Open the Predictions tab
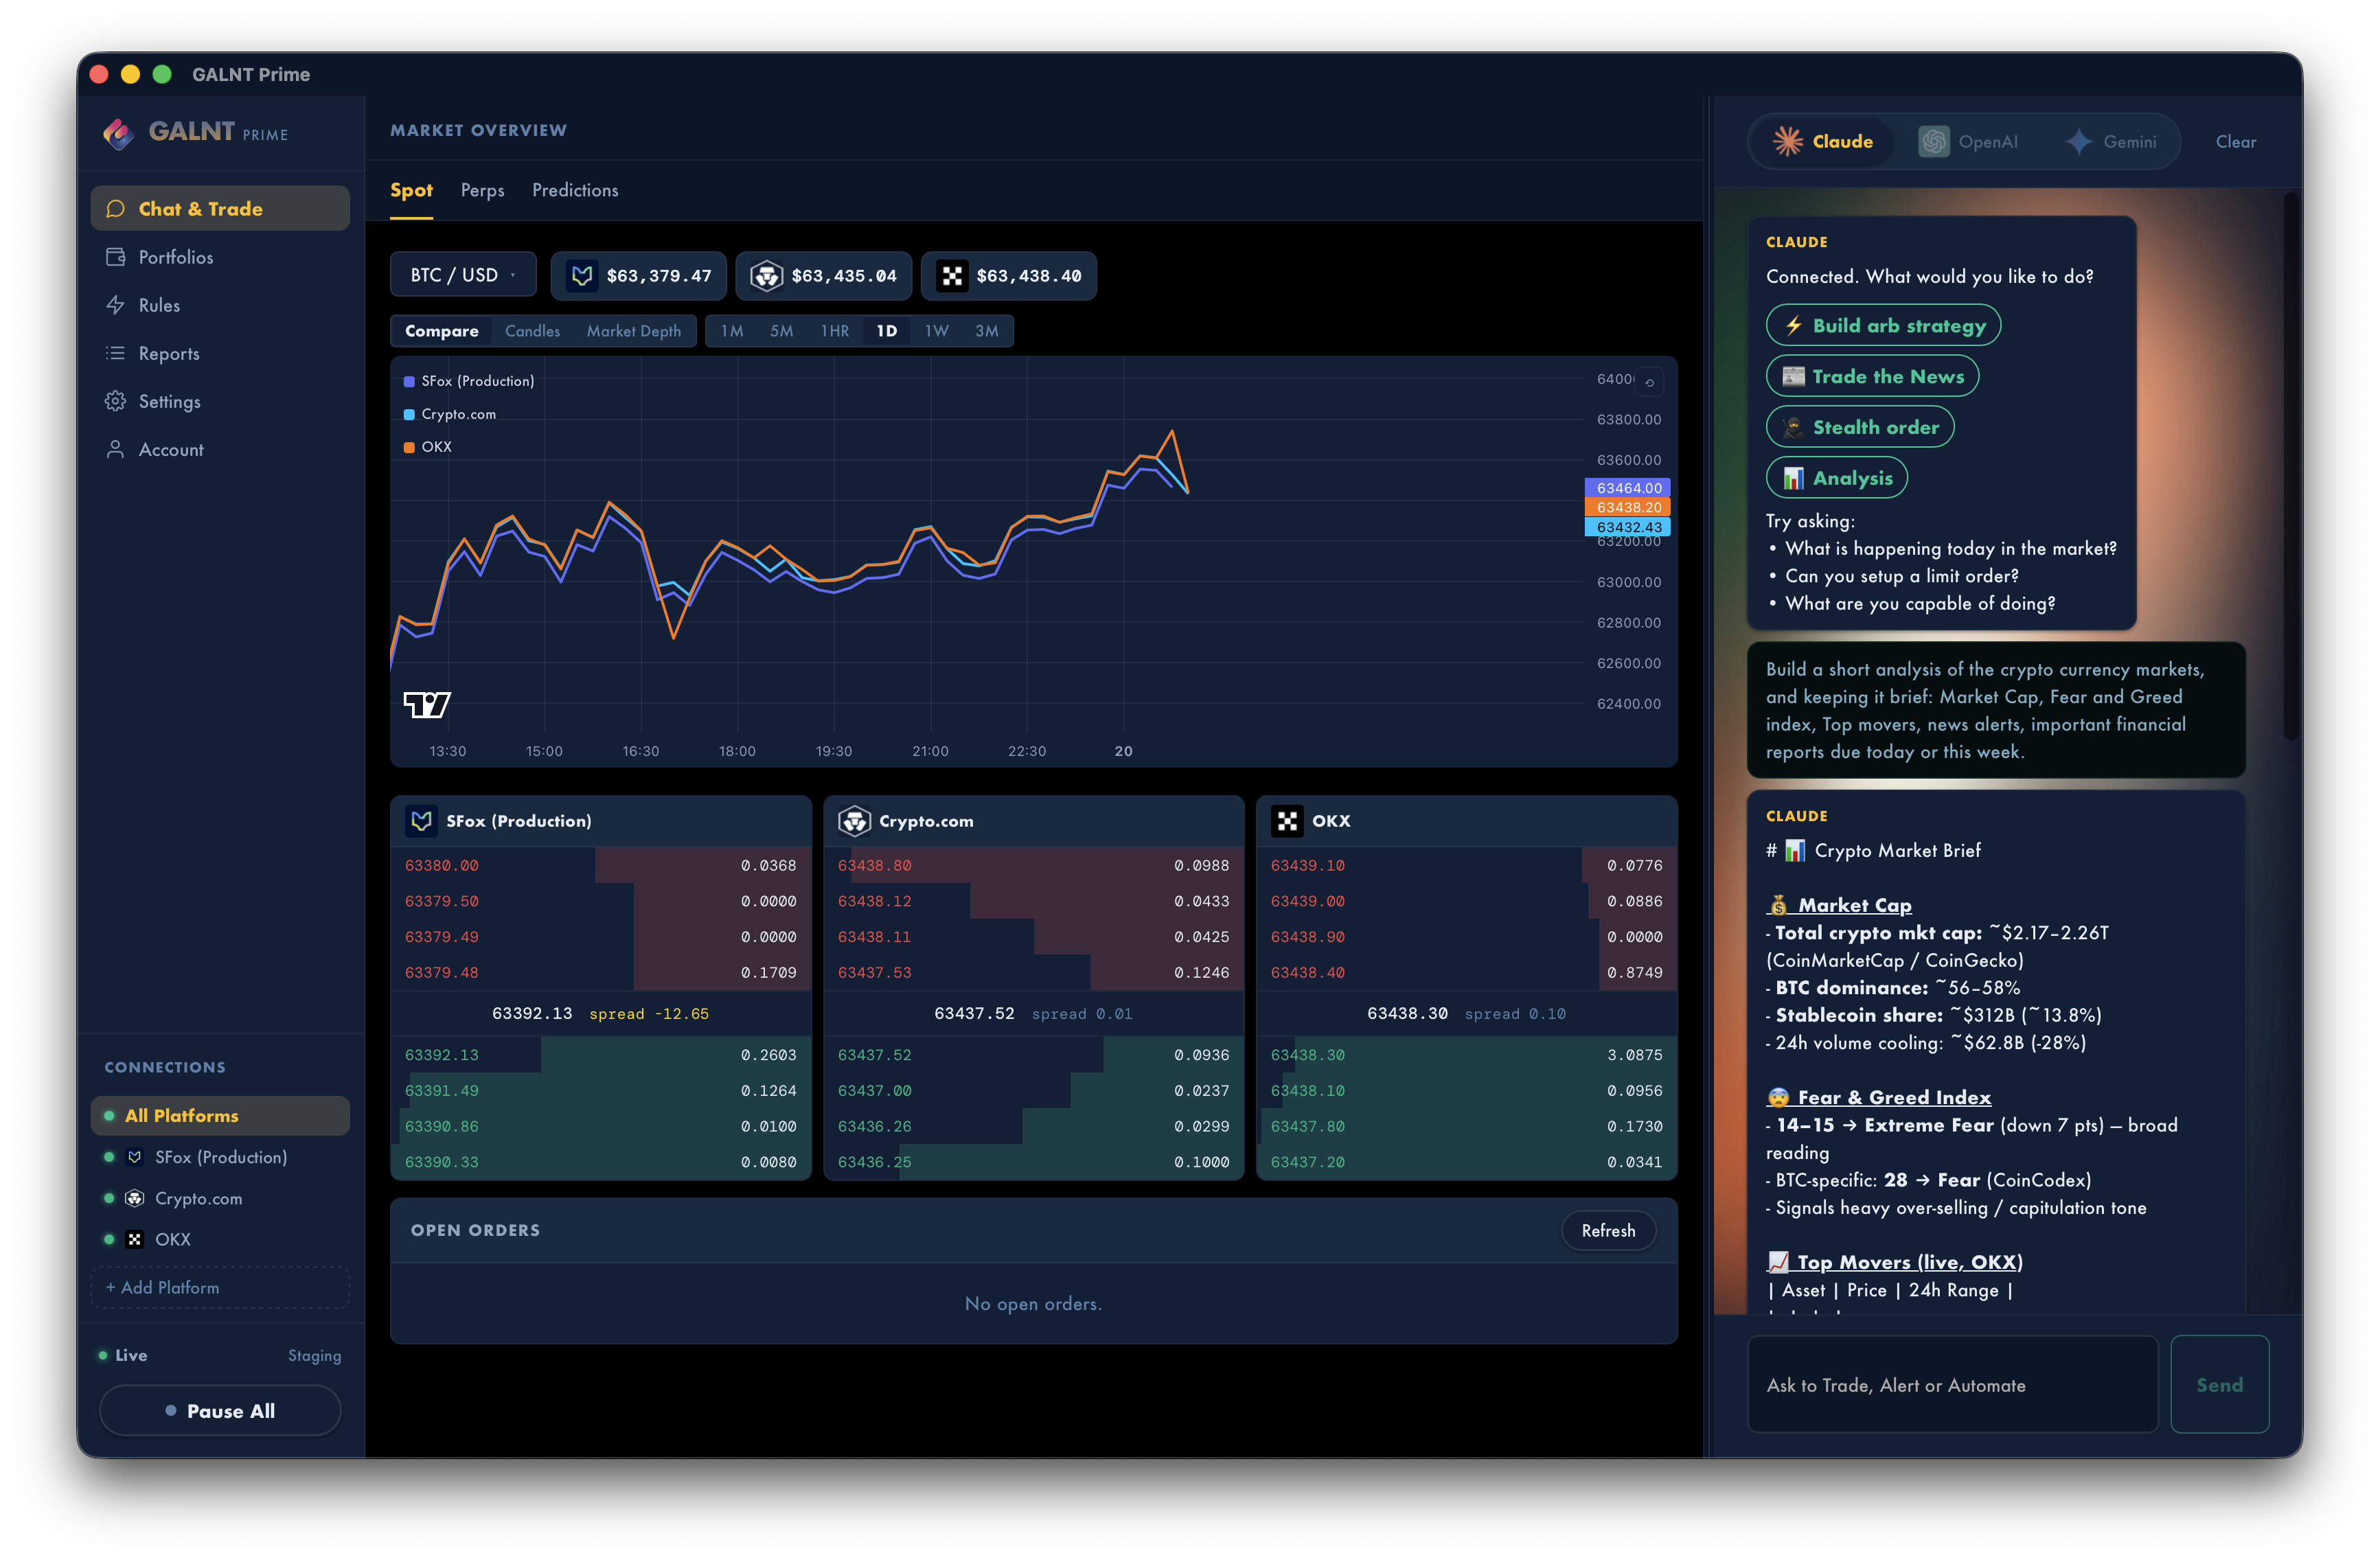The image size is (2380, 1560). click(575, 190)
